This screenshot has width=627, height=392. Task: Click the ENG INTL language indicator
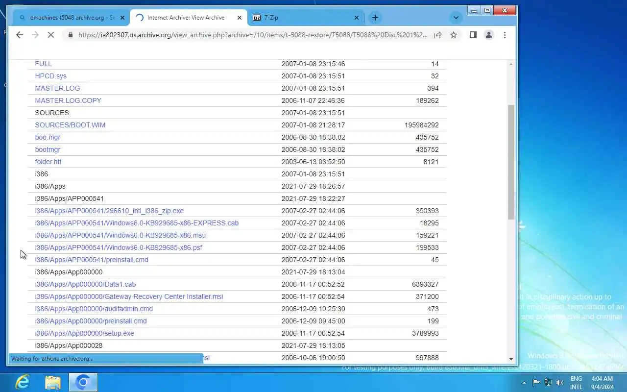coord(576,383)
